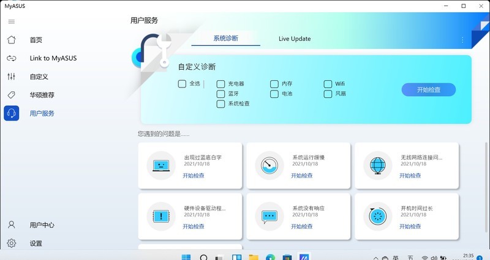
Task: Click the 出现过蓝底白字 laptop icon
Action: 161,166
